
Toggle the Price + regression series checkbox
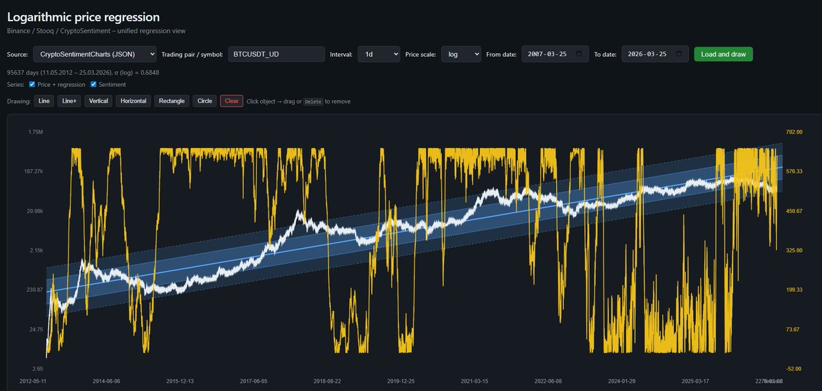[x=33, y=84]
